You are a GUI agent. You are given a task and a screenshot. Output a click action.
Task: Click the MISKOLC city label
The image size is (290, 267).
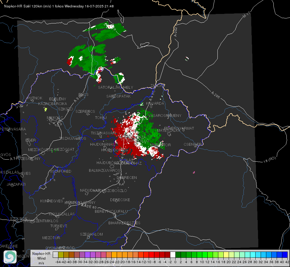click(55, 118)
